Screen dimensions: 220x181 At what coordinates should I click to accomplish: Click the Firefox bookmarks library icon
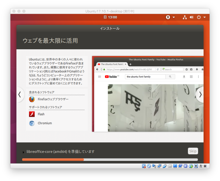[191, 69]
